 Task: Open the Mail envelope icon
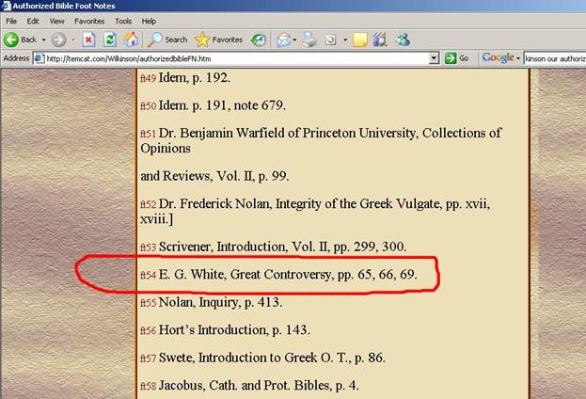(284, 40)
